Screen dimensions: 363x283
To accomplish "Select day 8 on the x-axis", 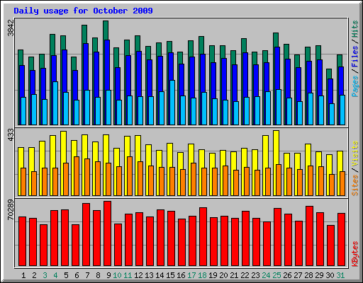I will tap(98, 275).
